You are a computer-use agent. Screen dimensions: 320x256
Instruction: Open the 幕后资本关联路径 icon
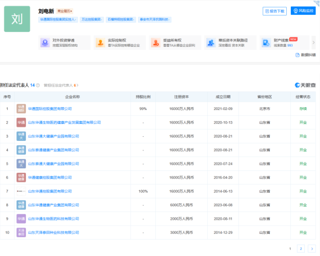click(x=211, y=43)
